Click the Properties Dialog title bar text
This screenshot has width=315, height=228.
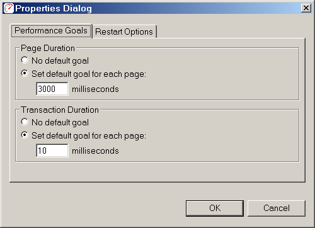click(54, 8)
